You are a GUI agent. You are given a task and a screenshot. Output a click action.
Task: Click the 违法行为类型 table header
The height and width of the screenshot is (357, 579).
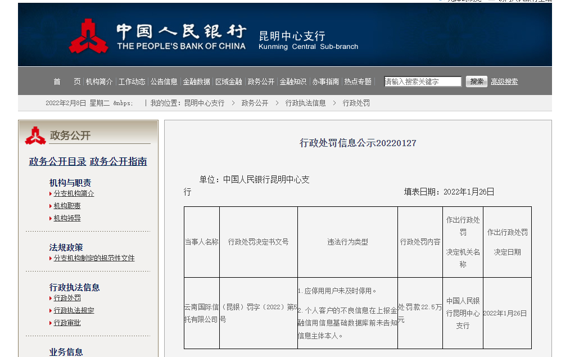pos(347,242)
